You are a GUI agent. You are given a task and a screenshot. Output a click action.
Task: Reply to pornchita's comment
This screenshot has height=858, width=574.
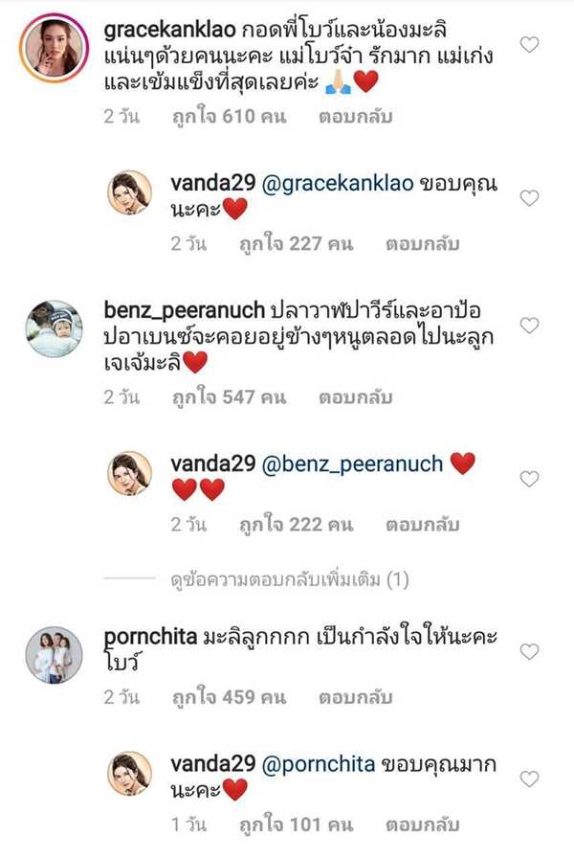tap(356, 697)
